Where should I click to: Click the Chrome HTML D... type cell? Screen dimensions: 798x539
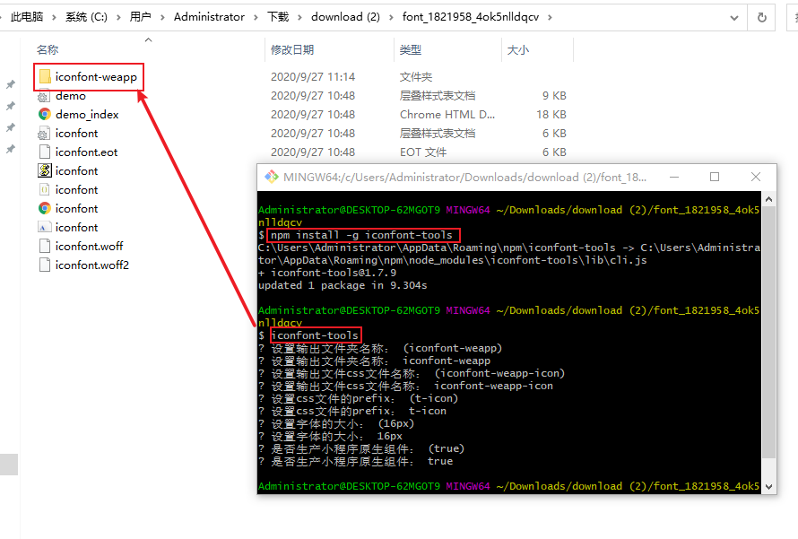click(x=447, y=115)
